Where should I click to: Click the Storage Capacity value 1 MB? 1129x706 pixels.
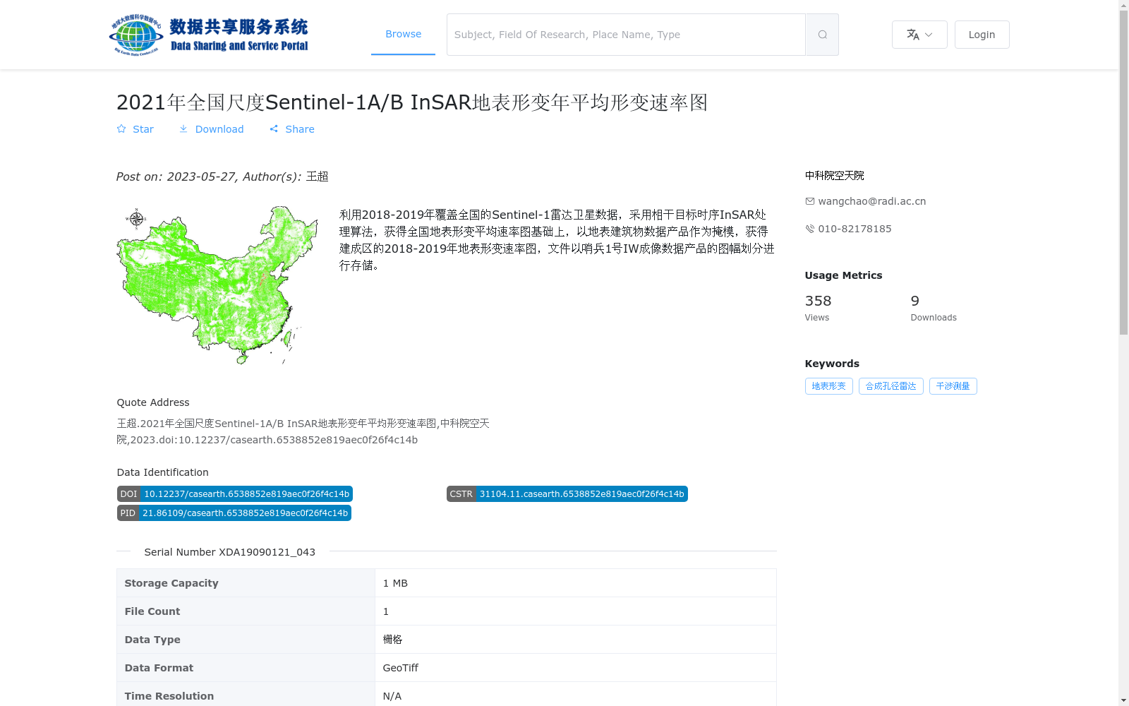click(x=395, y=583)
